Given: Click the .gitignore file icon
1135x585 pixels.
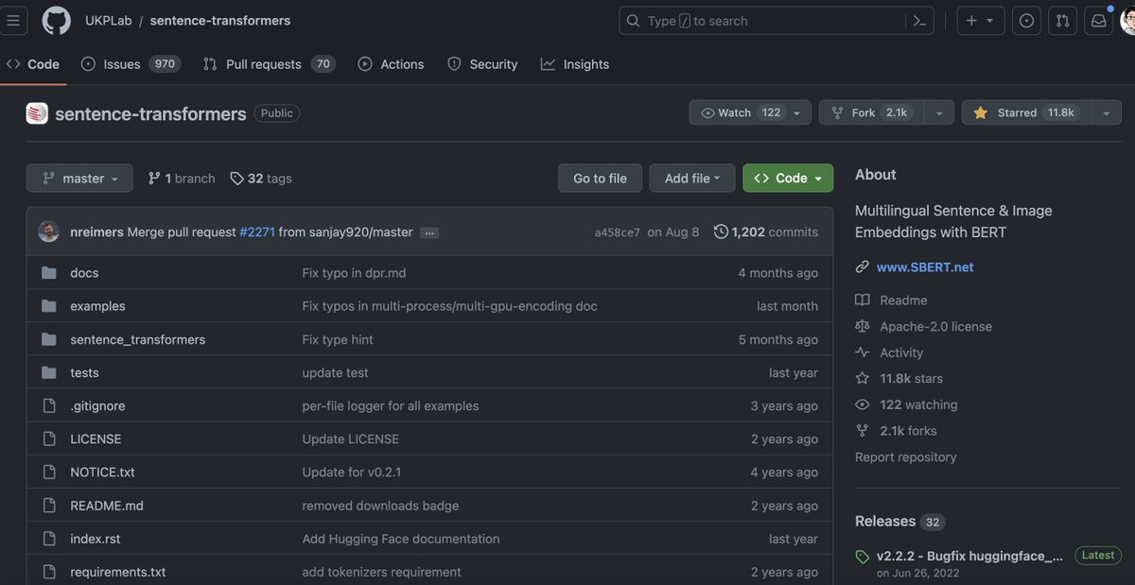Looking at the screenshot, I should click(49, 405).
